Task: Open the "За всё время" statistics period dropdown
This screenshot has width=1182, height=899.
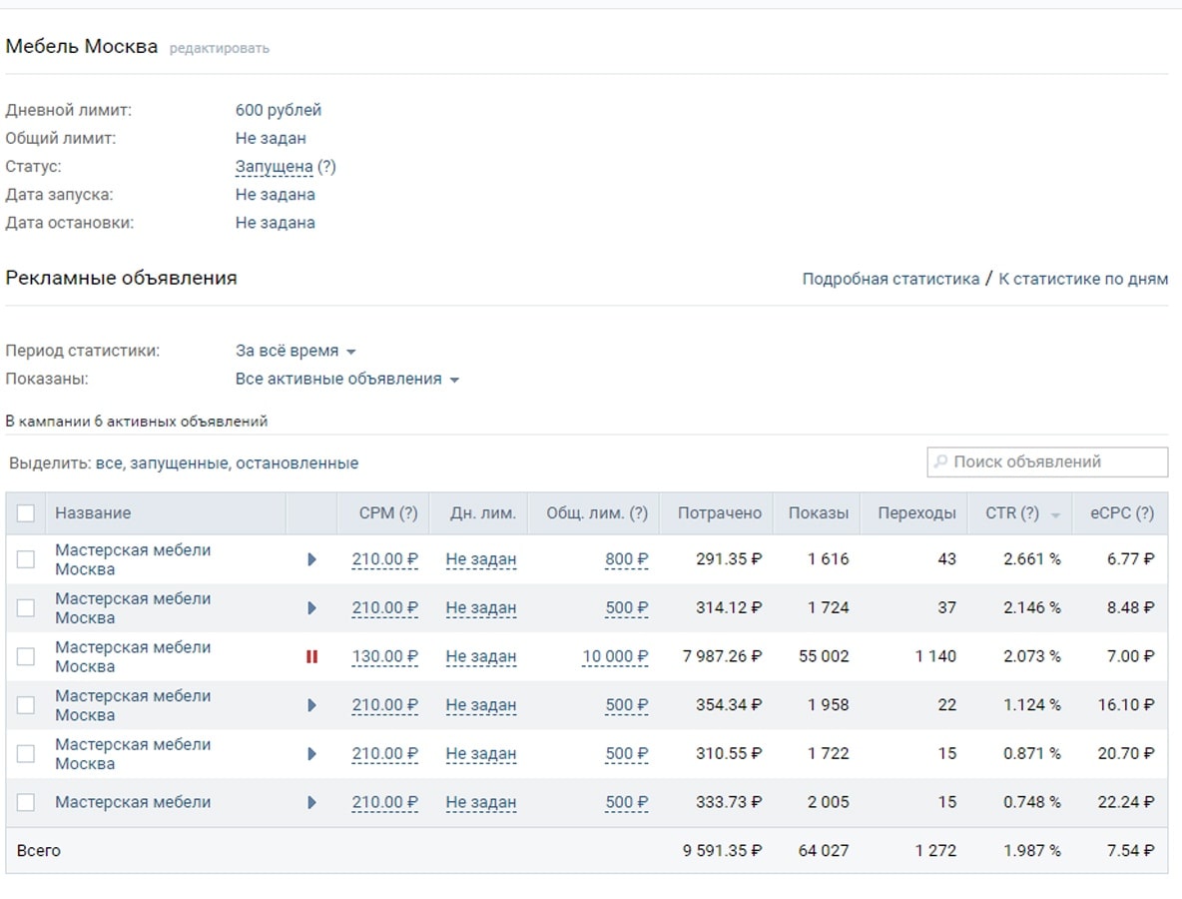Action: pos(295,352)
